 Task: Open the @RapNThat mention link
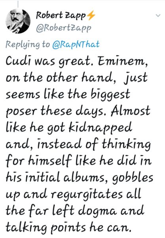(x=76, y=44)
